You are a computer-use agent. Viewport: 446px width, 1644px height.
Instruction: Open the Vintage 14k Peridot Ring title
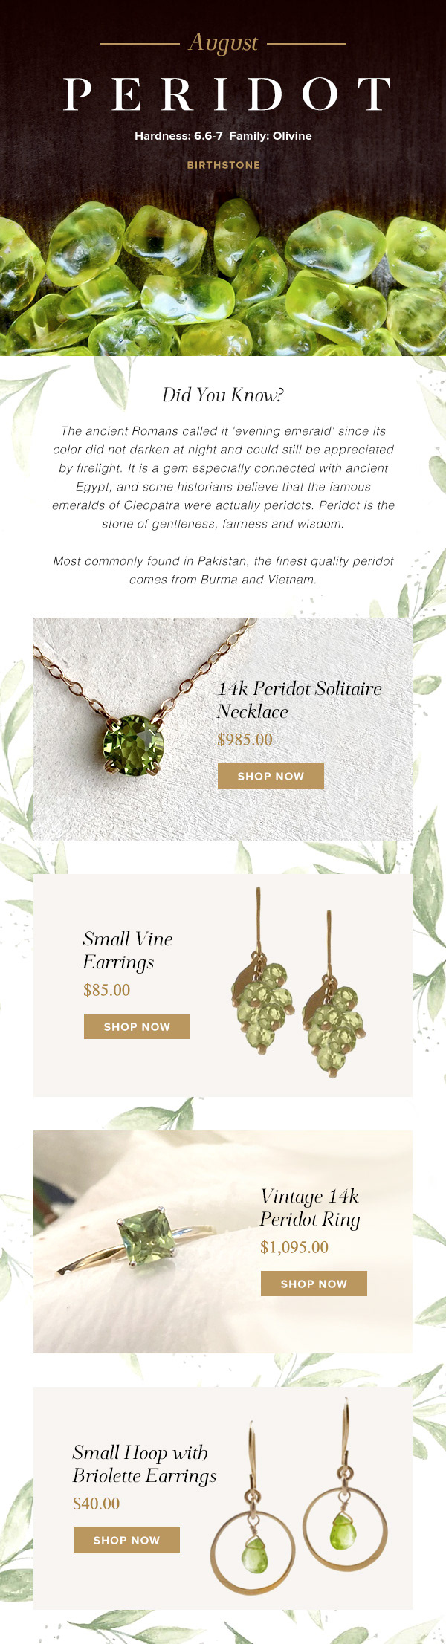click(x=310, y=1208)
